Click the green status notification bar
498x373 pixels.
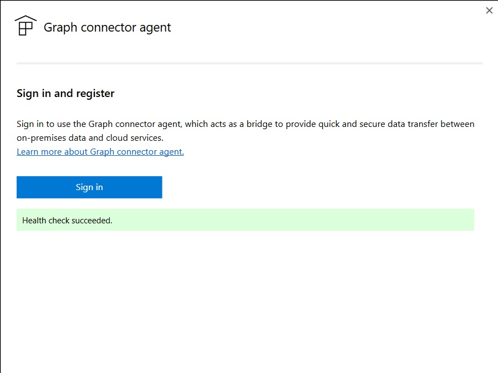(x=245, y=220)
